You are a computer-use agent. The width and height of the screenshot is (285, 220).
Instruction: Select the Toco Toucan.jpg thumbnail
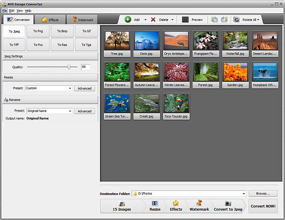[176, 106]
